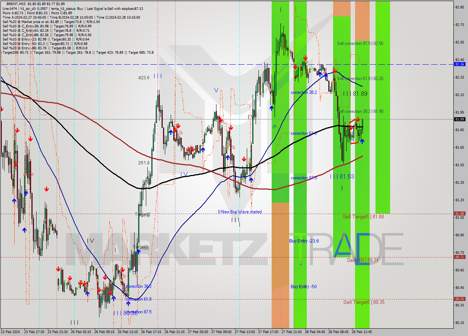Select the red 80.71 price tag

tap(460, 257)
